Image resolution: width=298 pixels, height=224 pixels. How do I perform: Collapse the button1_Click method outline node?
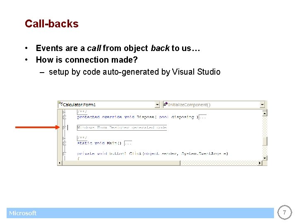pyautogui.click(x=65, y=153)
